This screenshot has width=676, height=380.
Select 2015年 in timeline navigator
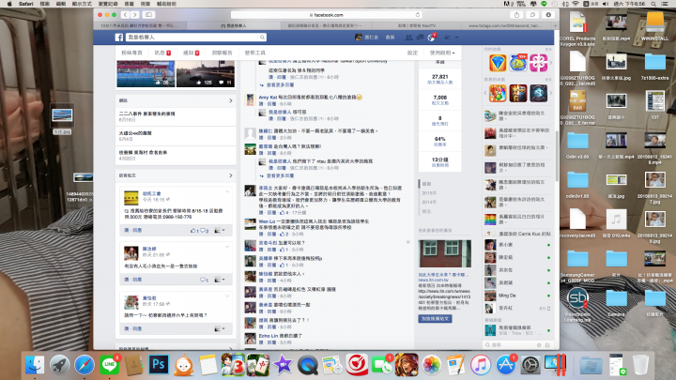pyautogui.click(x=428, y=193)
